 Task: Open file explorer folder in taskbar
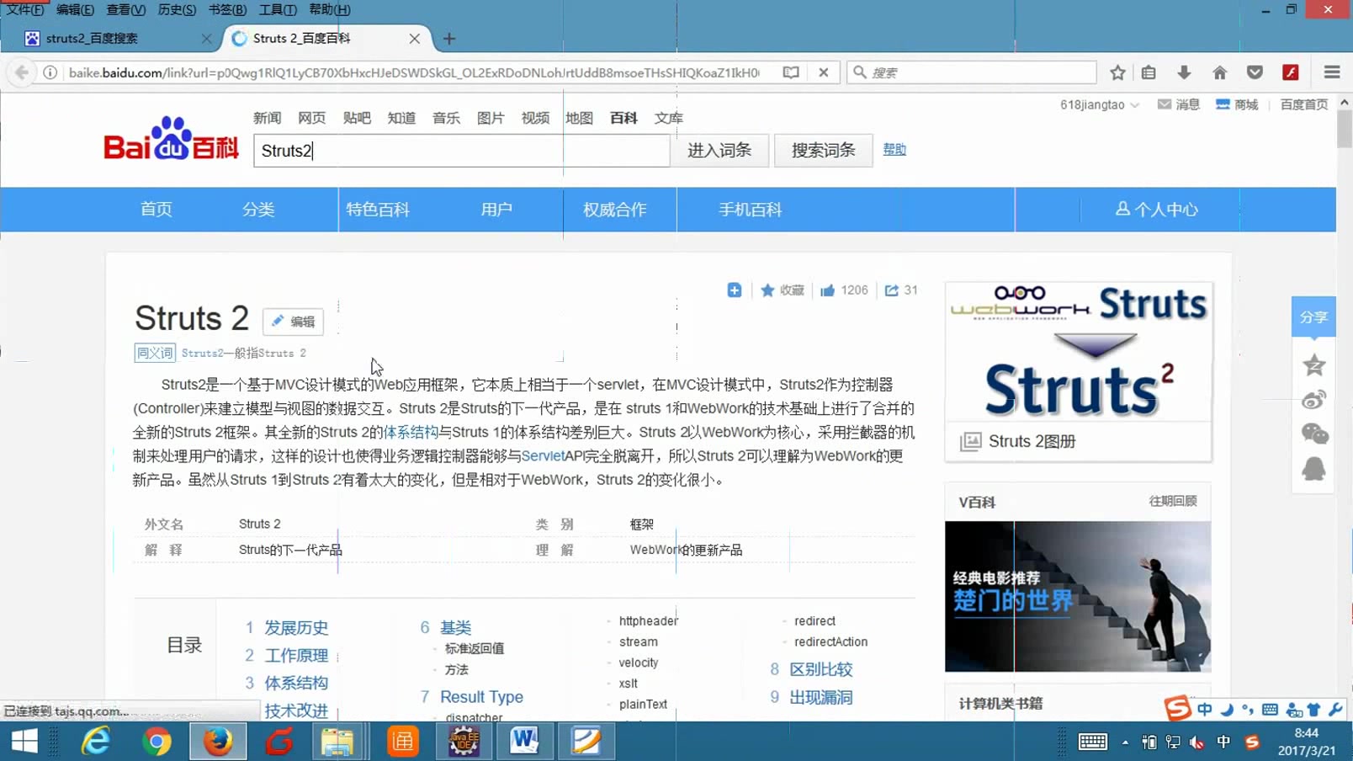click(x=337, y=742)
